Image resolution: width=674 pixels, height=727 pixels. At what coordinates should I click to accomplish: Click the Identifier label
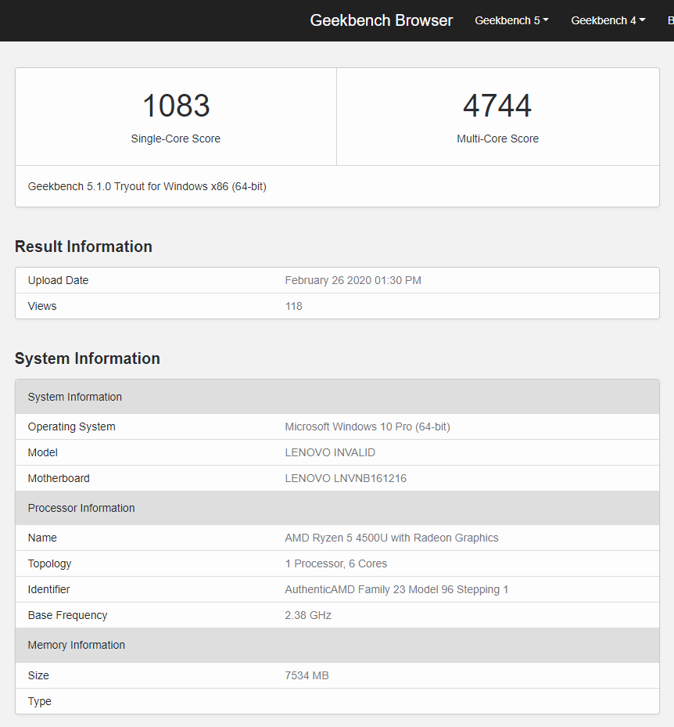coord(48,590)
